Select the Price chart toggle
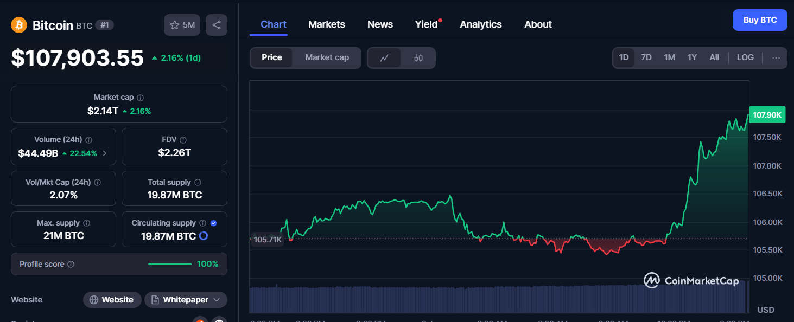Image resolution: width=794 pixels, height=322 pixels. 272,57
